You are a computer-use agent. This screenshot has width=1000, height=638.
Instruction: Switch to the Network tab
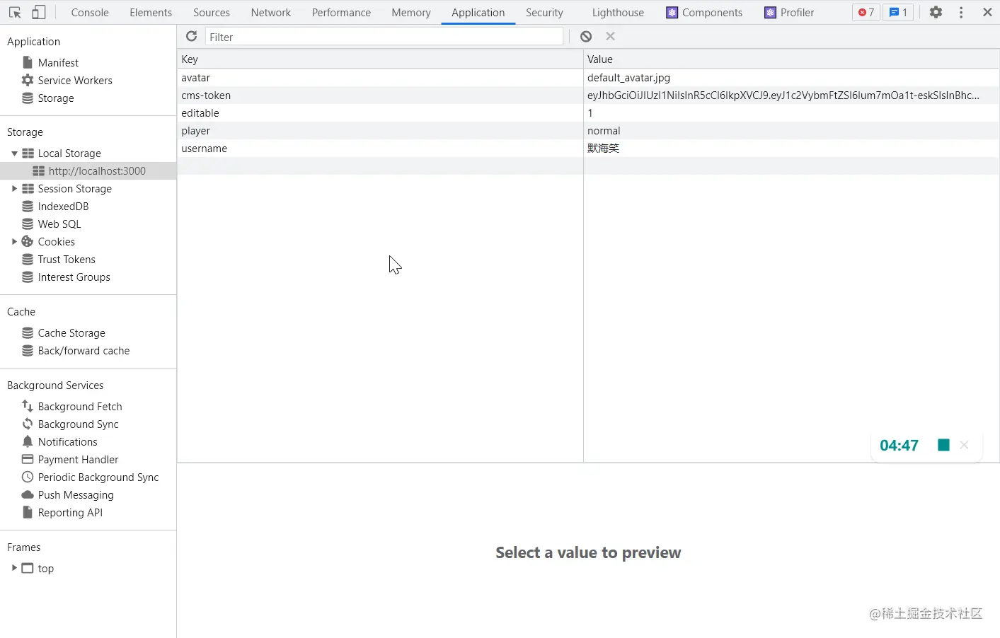271,12
